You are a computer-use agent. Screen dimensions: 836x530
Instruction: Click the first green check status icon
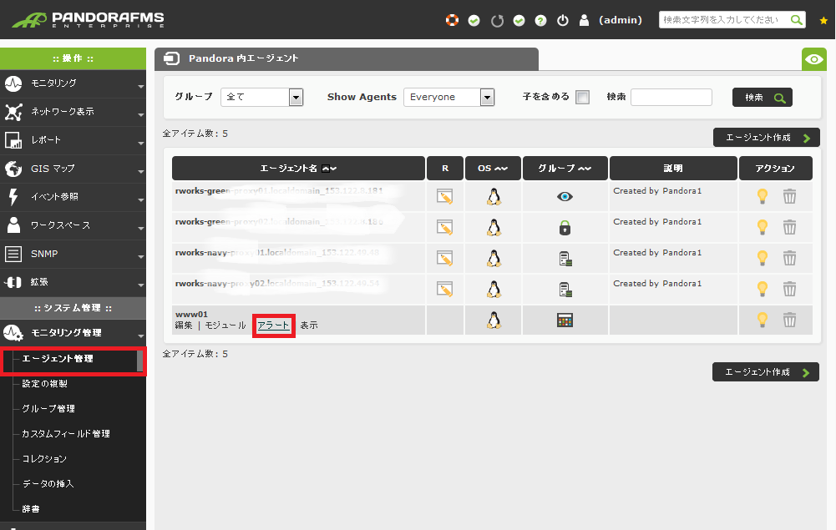coord(474,21)
